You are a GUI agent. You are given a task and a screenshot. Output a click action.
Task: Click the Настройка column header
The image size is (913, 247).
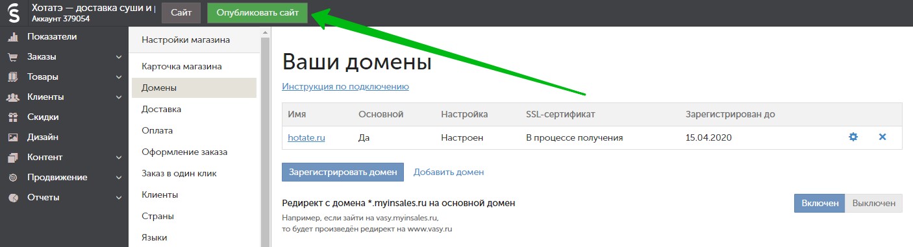coord(464,114)
